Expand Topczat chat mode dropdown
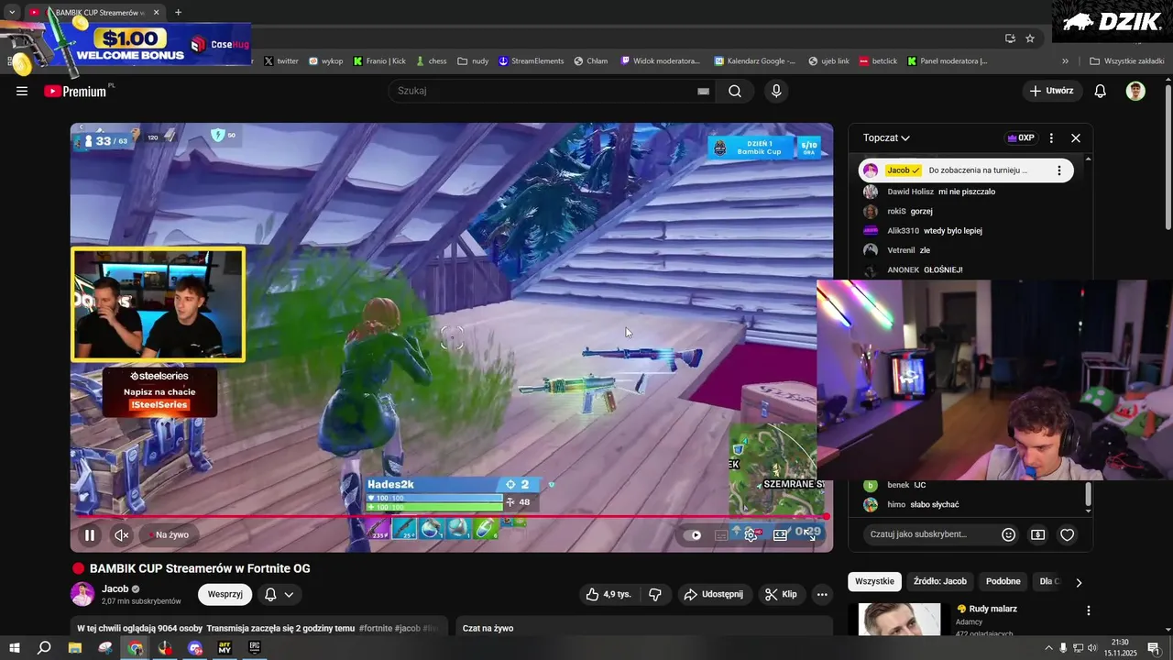This screenshot has width=1173, height=660. 886,137
